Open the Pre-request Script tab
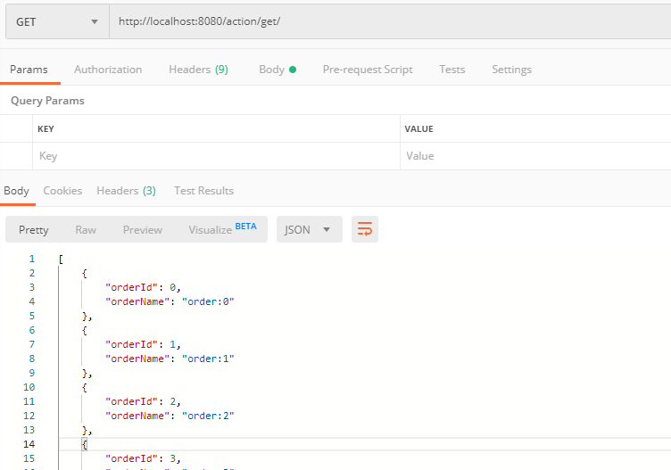 coord(368,70)
